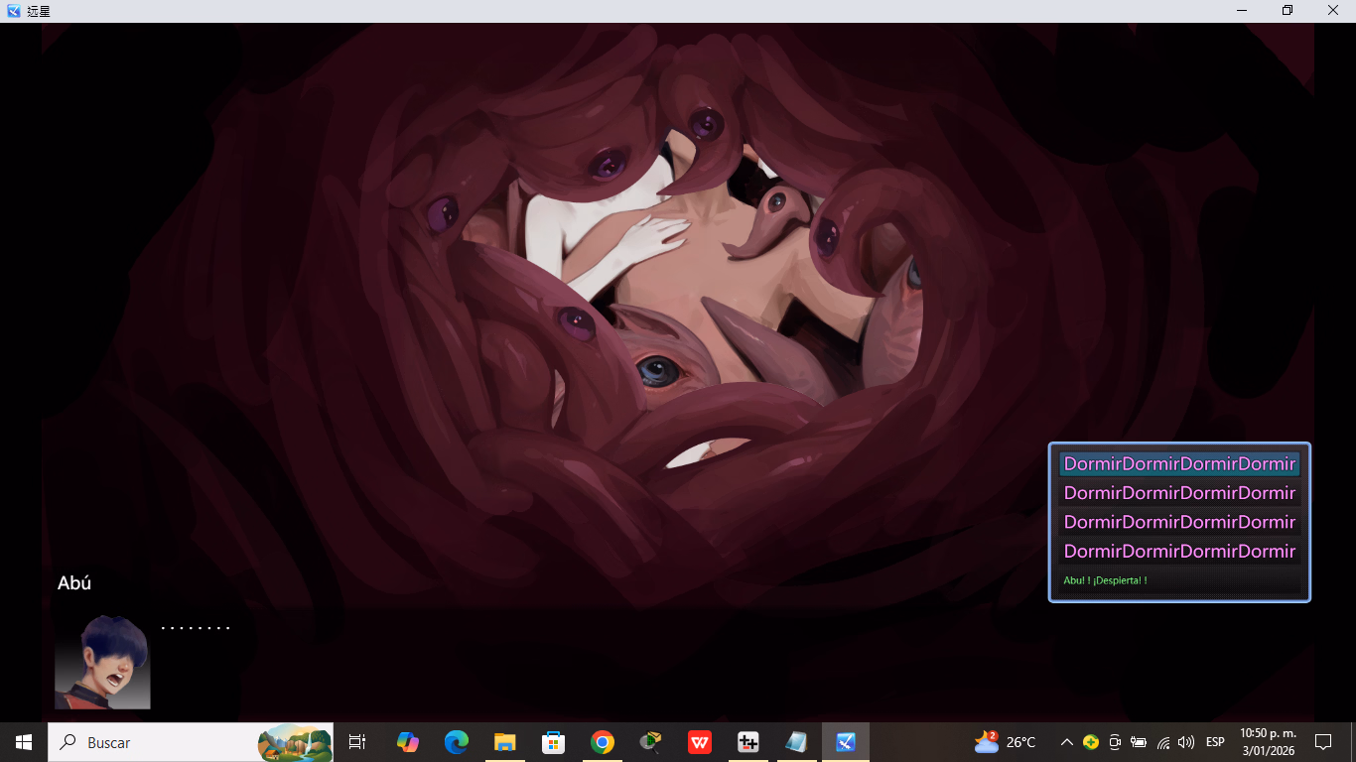The image size is (1356, 762).
Task: Open Task View from the taskbar
Action: [x=357, y=742]
